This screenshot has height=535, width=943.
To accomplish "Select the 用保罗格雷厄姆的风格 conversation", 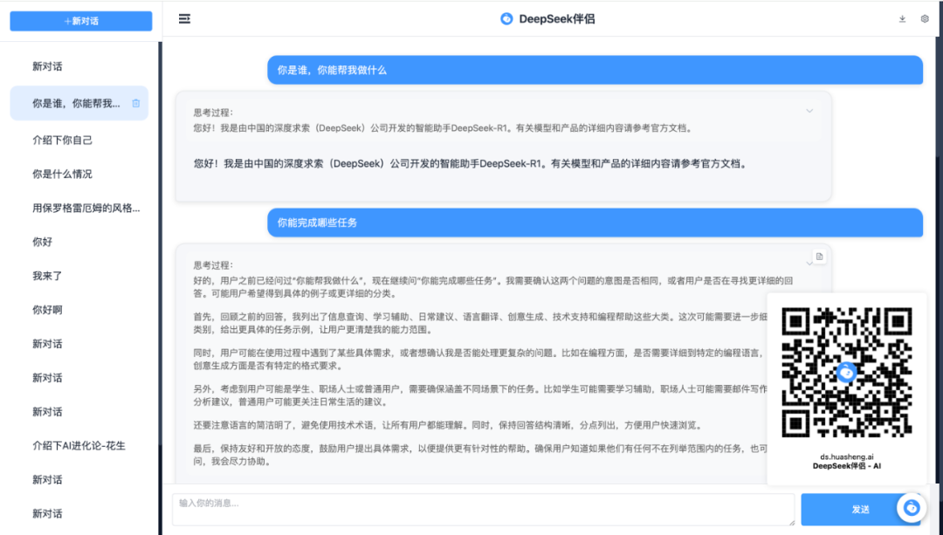I will 86,208.
